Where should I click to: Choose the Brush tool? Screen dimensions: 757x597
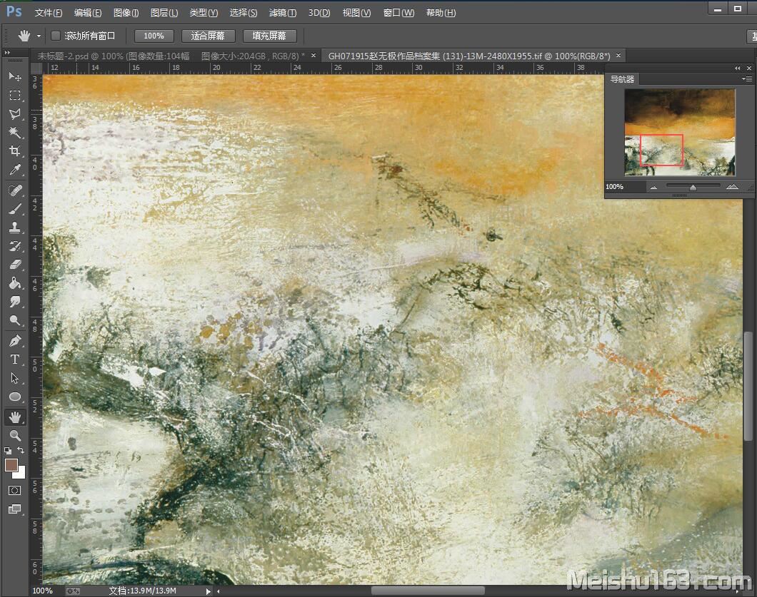pyautogui.click(x=15, y=209)
